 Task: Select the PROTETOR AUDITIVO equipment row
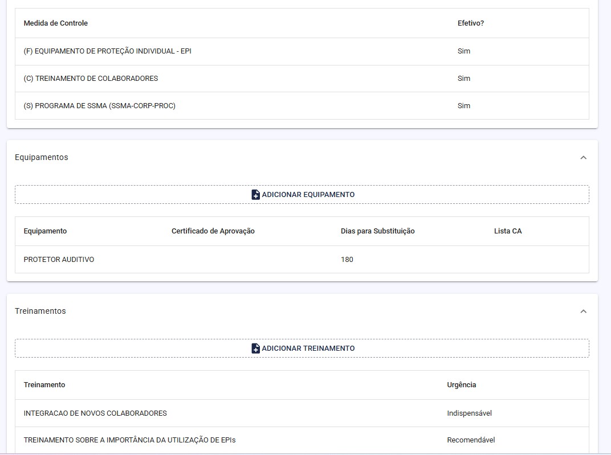click(x=59, y=260)
